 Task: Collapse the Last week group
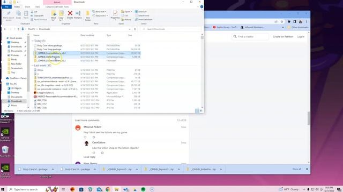[33, 66]
